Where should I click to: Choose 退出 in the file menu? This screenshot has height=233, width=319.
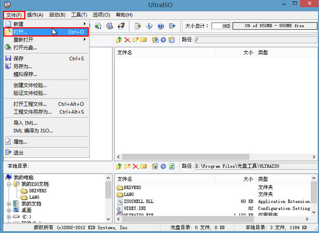pyautogui.click(x=46, y=153)
